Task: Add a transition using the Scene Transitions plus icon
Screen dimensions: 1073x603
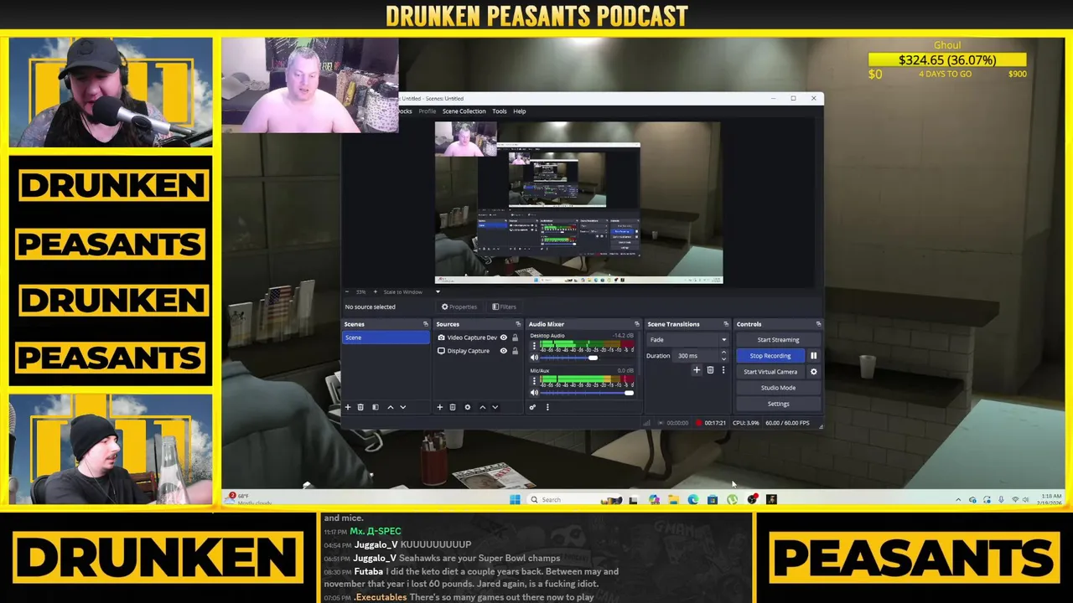Action: coord(696,370)
